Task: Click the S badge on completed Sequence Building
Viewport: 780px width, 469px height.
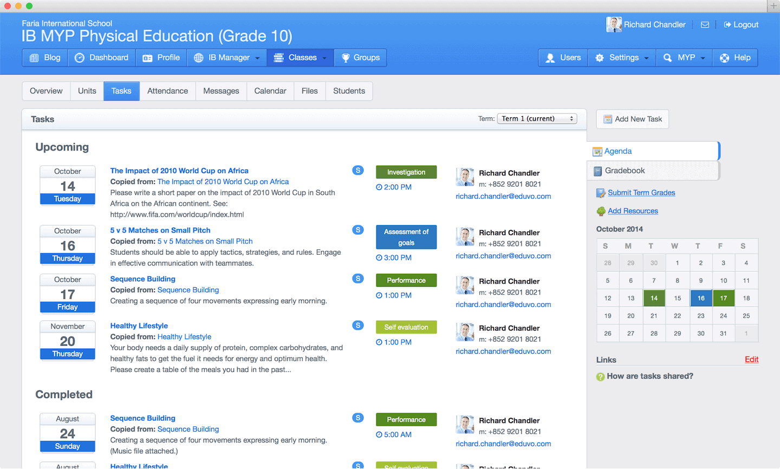Action: point(358,418)
